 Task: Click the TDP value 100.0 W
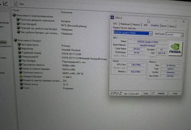161,53
